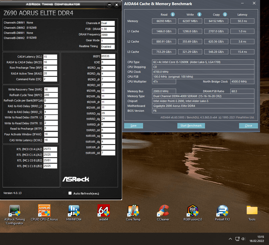Click the Channels # field showing Dual
The height and width of the screenshot is (245, 269).
click(108, 23)
